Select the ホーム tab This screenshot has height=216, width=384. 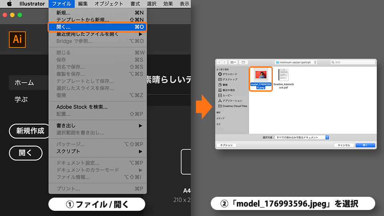pos(29,83)
